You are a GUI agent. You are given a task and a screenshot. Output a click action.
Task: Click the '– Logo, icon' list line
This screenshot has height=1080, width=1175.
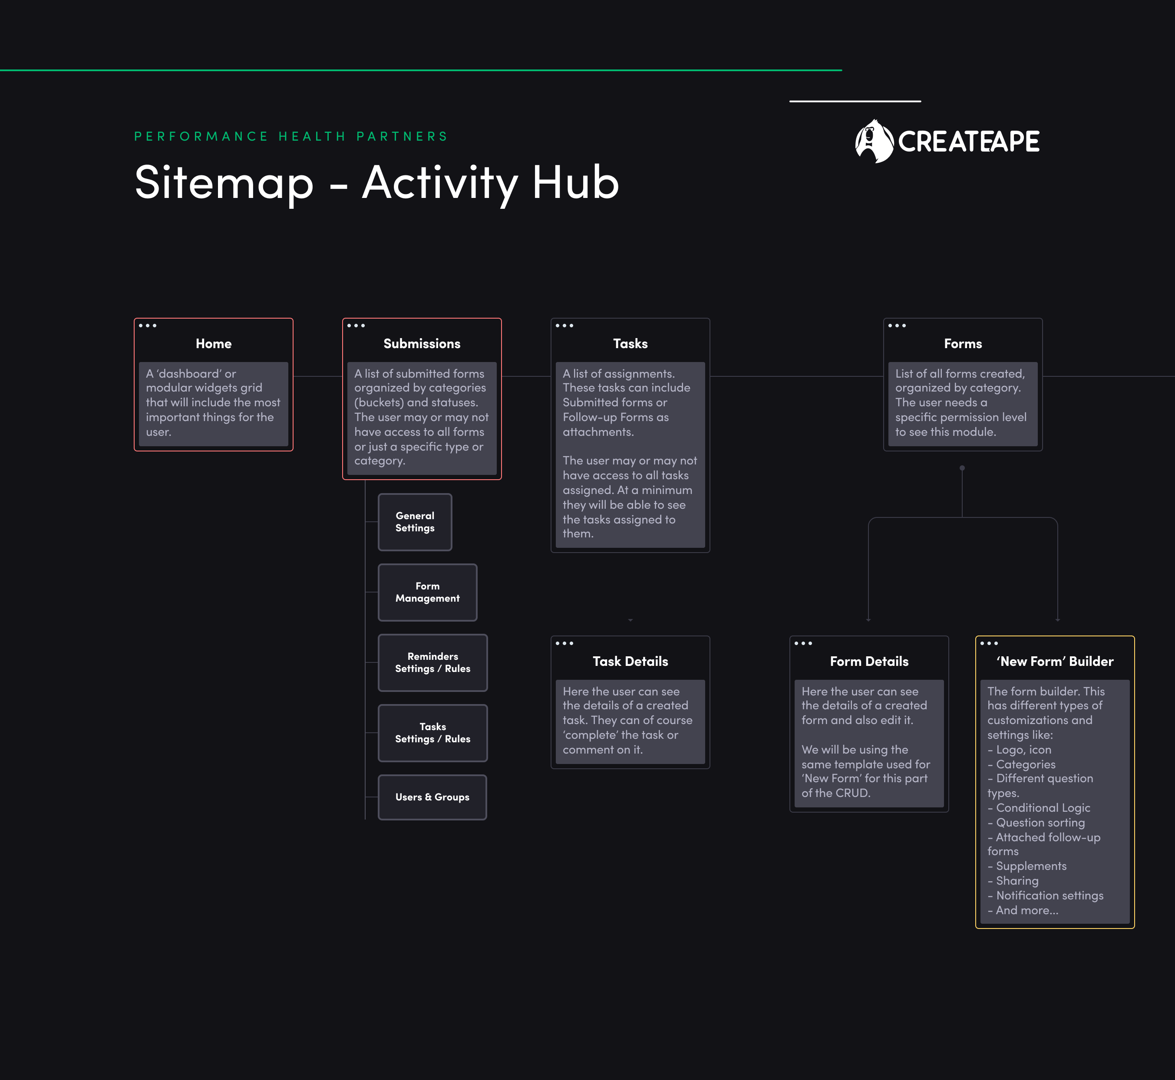pos(1019,750)
